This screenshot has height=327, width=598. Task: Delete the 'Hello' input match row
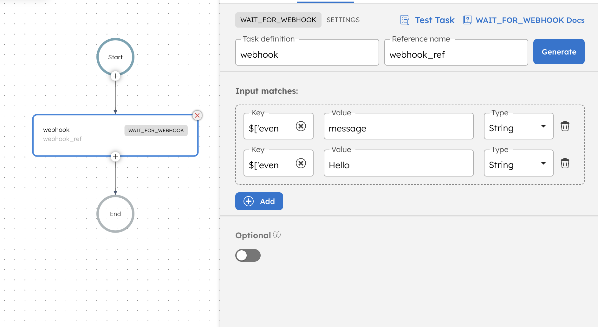pyautogui.click(x=565, y=163)
